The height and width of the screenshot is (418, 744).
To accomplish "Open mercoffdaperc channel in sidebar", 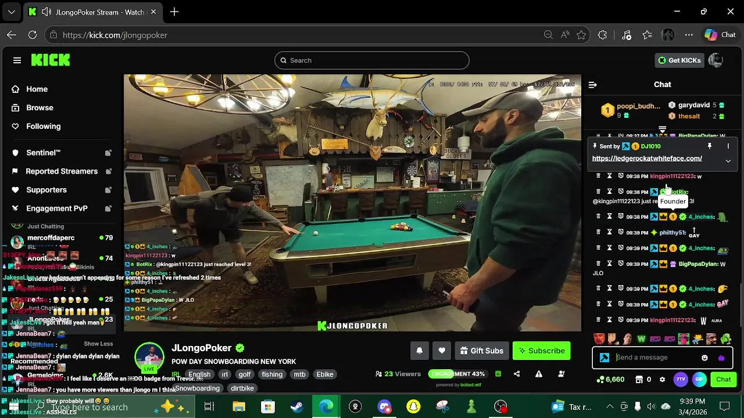I will 51,238.
